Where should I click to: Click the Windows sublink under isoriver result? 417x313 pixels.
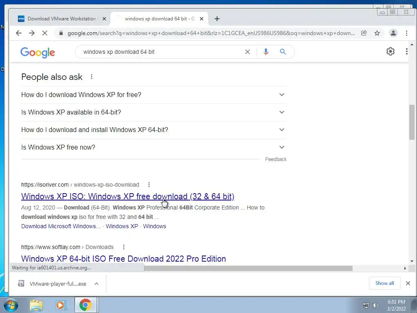154,226
